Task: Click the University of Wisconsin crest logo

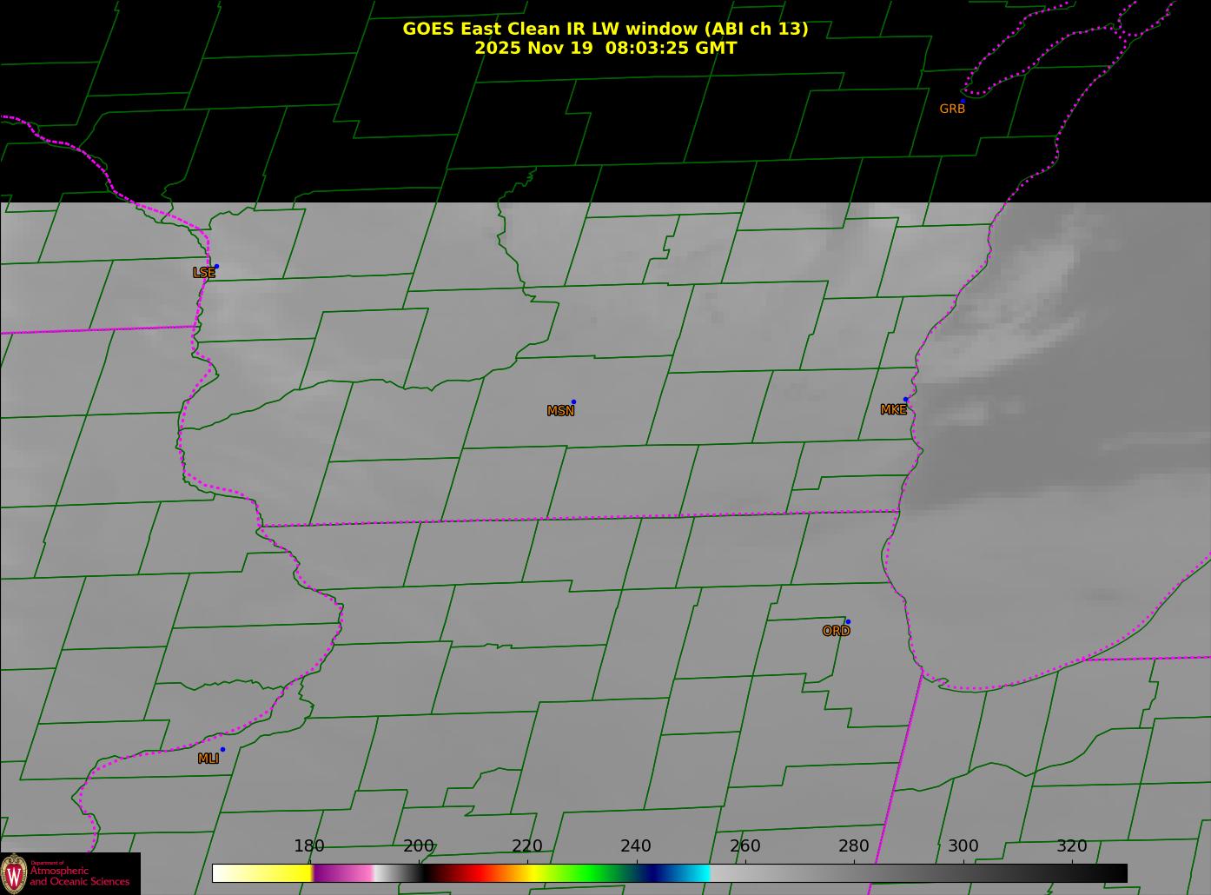Action: click(x=15, y=872)
